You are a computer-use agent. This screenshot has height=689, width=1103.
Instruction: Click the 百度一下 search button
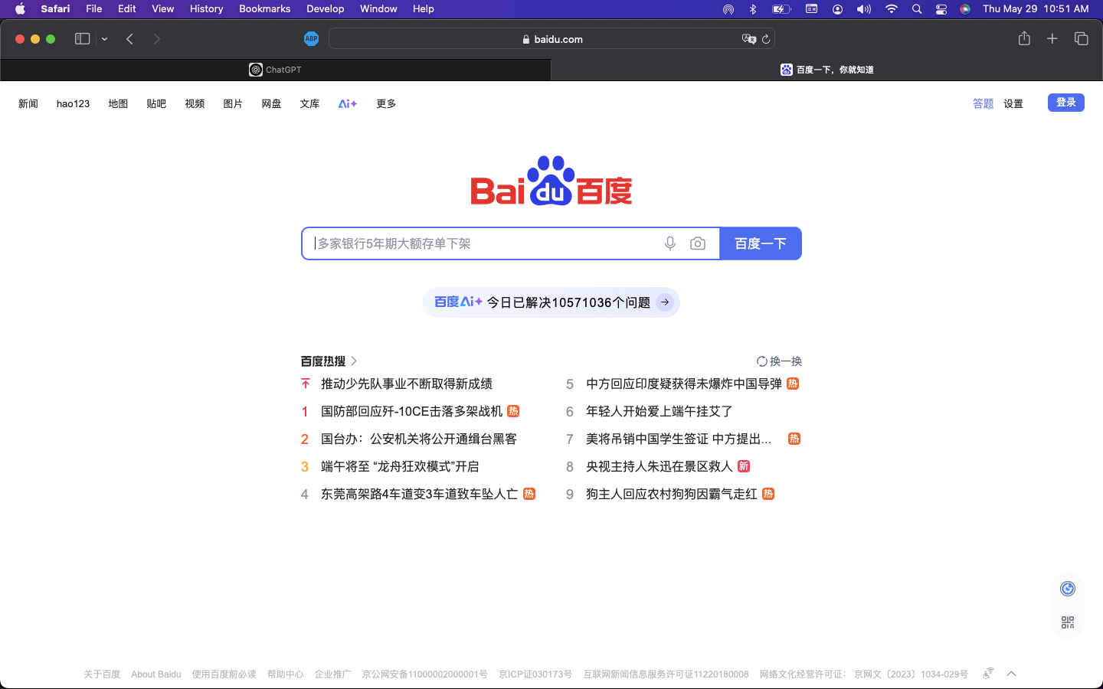click(761, 243)
